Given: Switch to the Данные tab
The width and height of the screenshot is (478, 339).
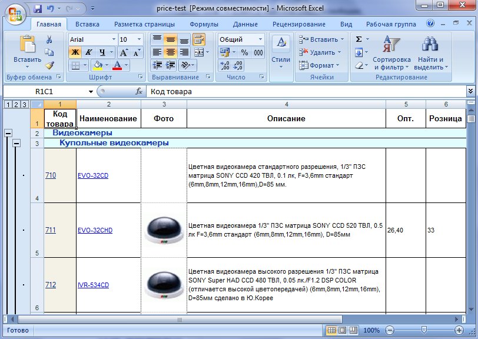Looking at the screenshot, I should [x=245, y=24].
